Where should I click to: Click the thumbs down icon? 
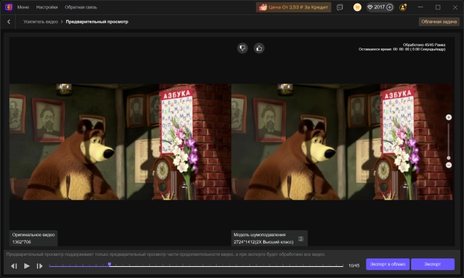click(242, 48)
